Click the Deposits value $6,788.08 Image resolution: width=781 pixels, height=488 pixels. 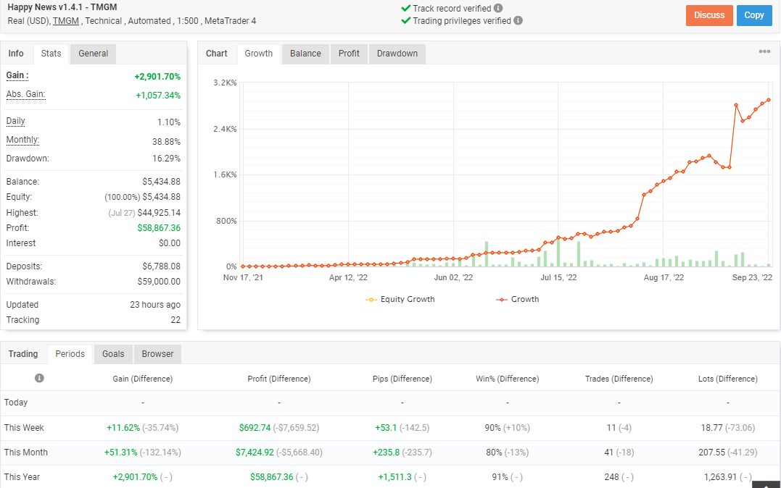(x=162, y=266)
